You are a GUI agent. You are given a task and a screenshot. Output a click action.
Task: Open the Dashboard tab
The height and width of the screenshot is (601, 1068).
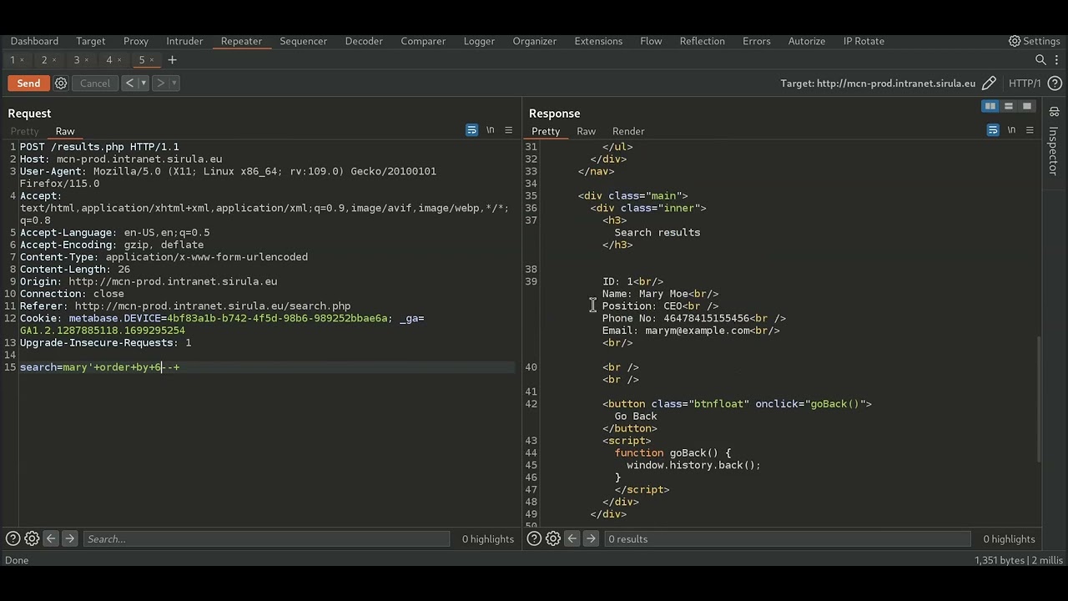pyautogui.click(x=34, y=41)
